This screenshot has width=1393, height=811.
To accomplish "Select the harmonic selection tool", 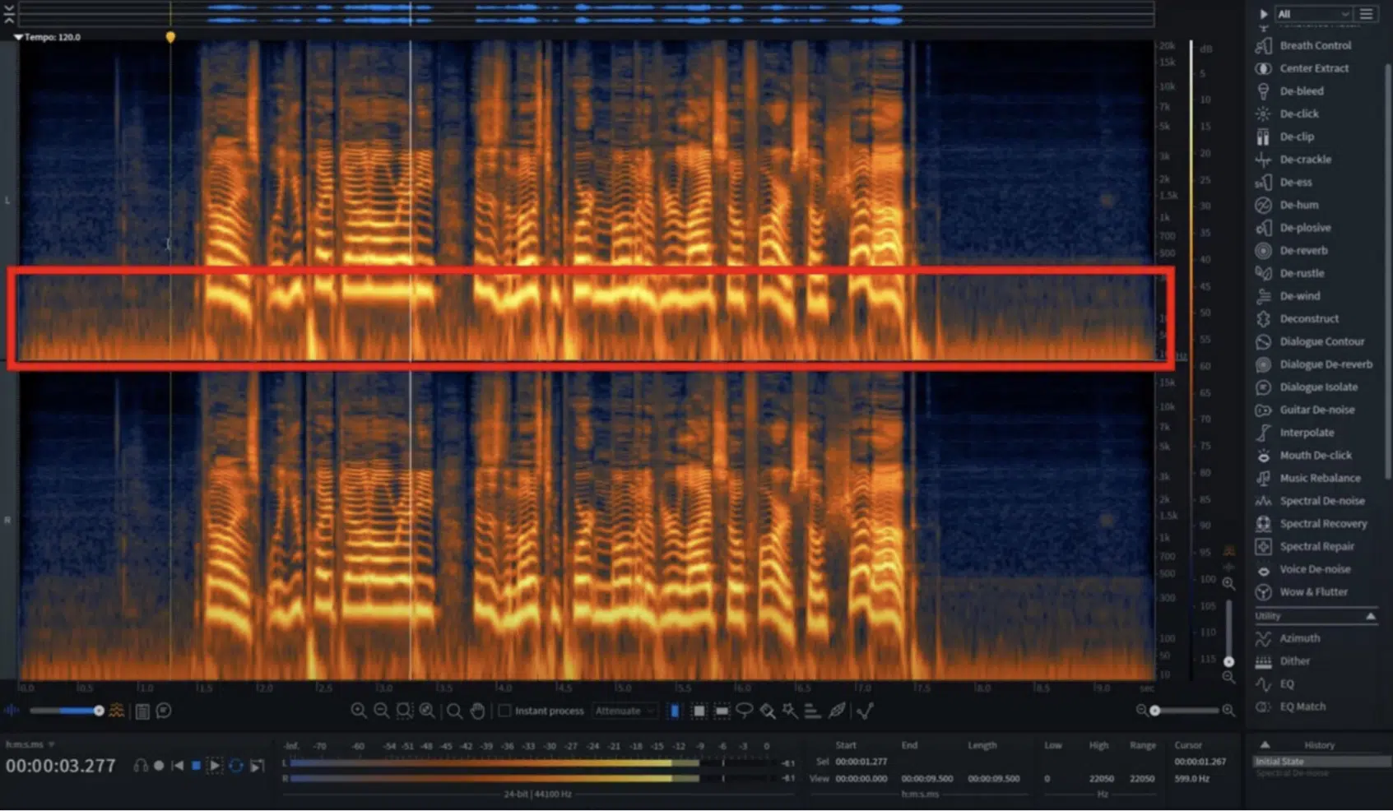I will (x=812, y=711).
